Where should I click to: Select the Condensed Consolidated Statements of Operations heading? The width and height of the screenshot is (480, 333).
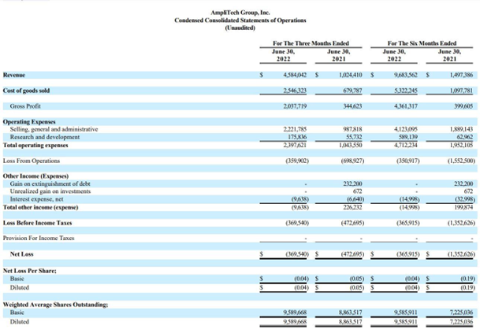click(240, 20)
